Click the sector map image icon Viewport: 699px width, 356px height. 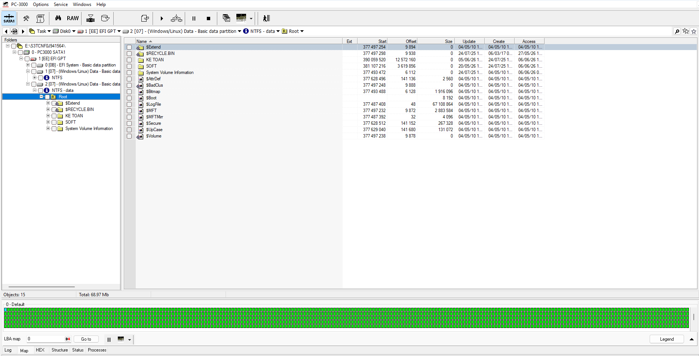pos(241,18)
